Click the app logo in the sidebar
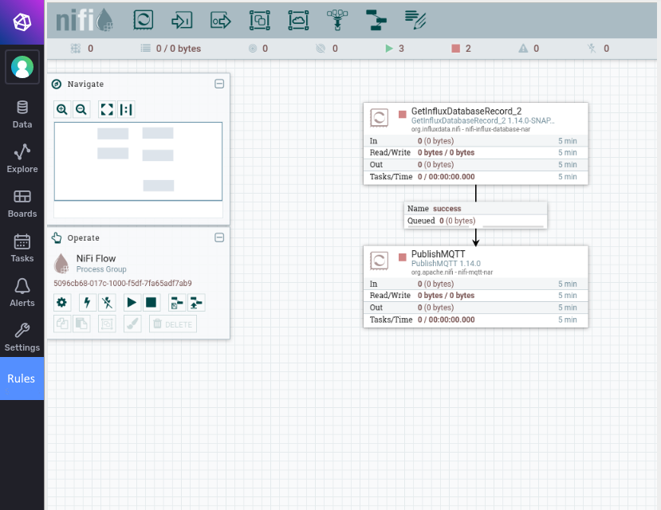Screen dimensions: 661x510 click(x=22, y=22)
